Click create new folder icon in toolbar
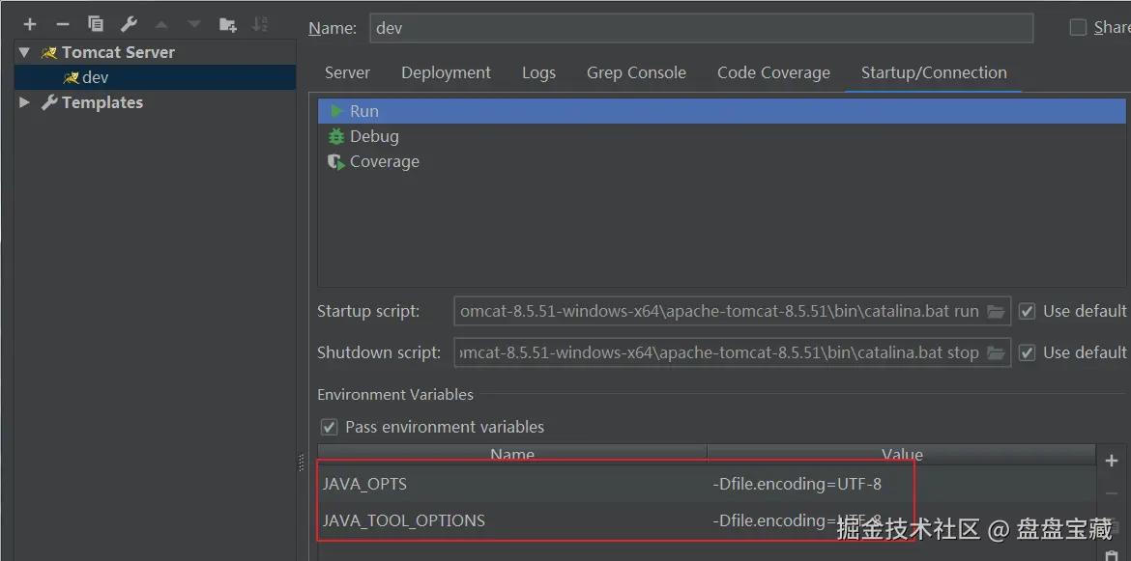 [227, 24]
